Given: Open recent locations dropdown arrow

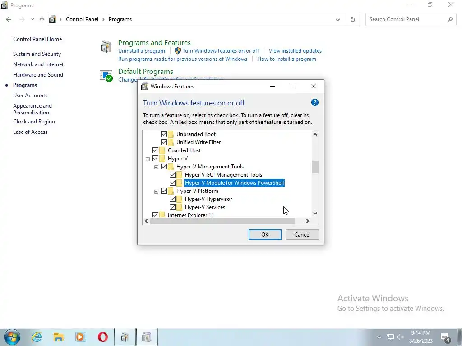Looking at the screenshot, I should click(32, 19).
